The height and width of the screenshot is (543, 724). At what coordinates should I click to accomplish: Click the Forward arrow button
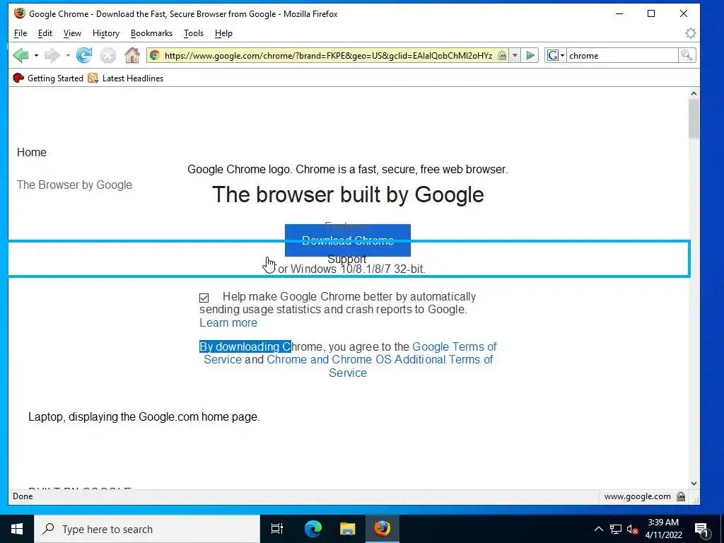click(52, 55)
